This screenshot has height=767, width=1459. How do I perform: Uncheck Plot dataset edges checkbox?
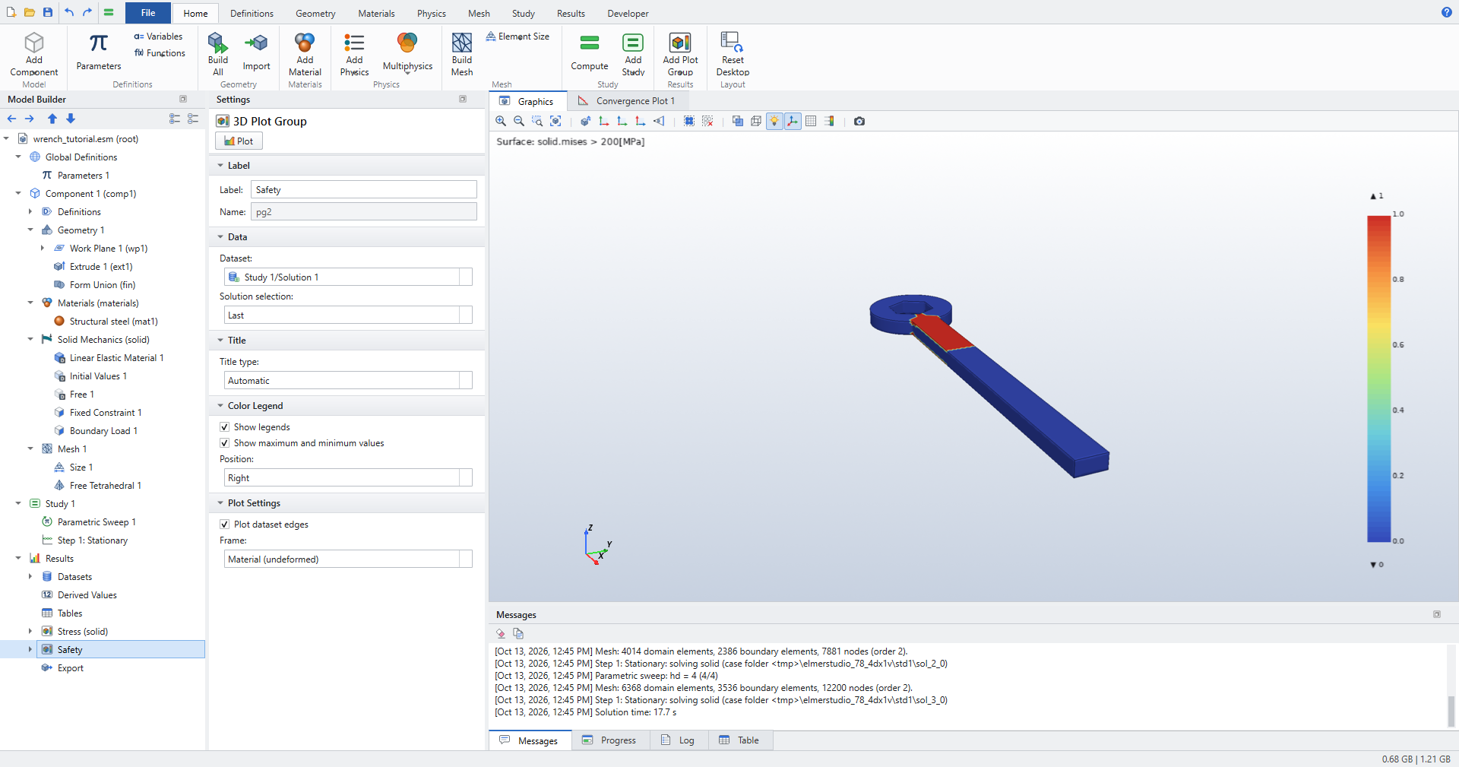(224, 525)
